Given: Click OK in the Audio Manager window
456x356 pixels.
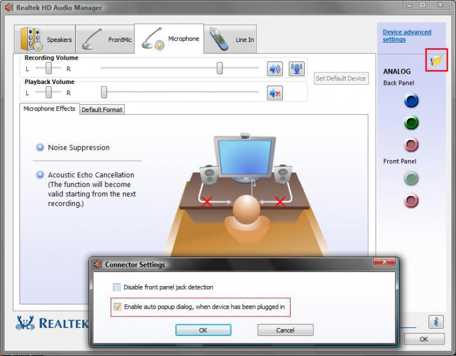Looking at the screenshot, I should click(424, 339).
